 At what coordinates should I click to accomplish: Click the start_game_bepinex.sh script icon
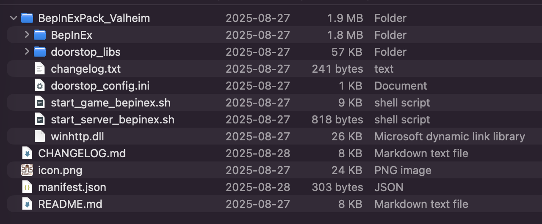point(39,103)
